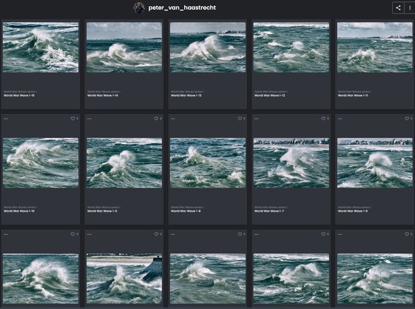
Task: Open series link above World War Wave 1-9
Action: point(104,207)
